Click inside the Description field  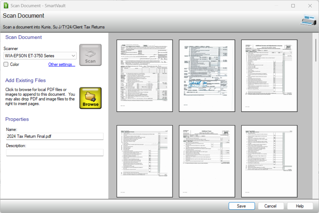pos(54,152)
